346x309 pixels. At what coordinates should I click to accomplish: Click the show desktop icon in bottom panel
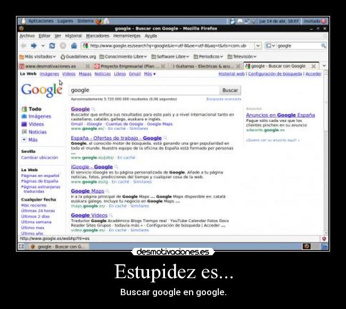(x=21, y=247)
